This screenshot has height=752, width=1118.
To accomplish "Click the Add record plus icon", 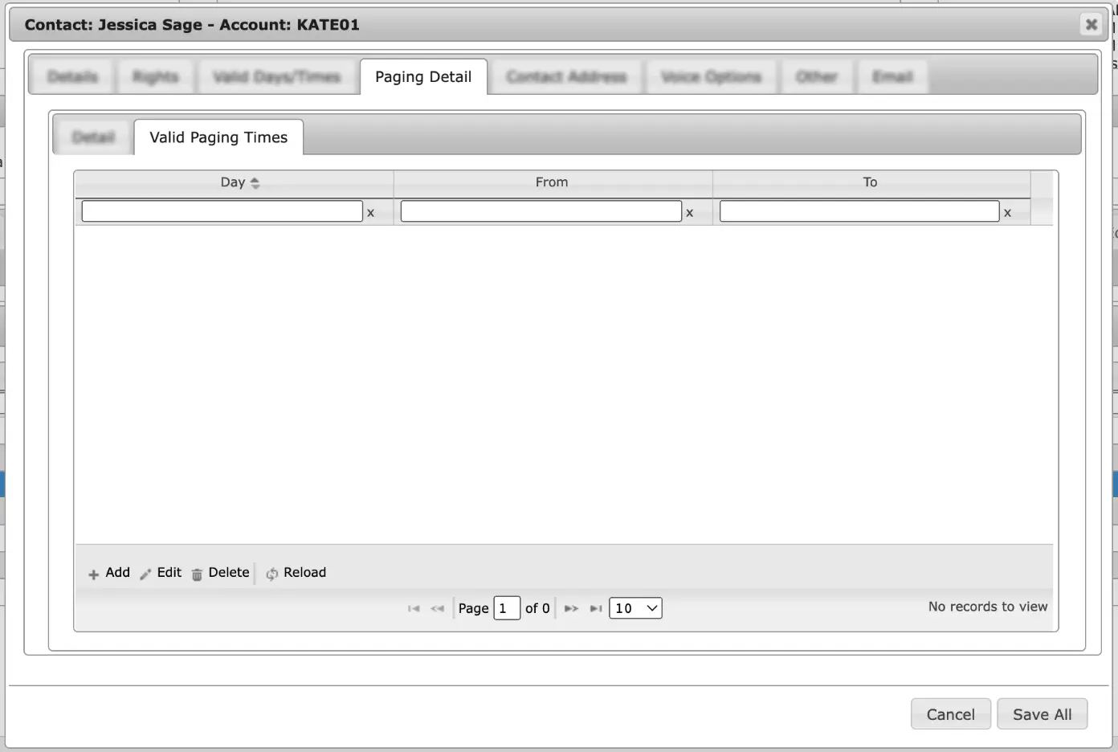I will point(93,574).
